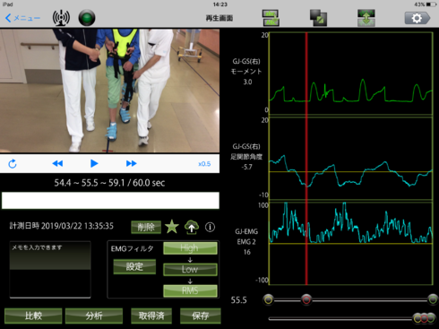Tap the battery indicator in status bar

click(x=432, y=4)
